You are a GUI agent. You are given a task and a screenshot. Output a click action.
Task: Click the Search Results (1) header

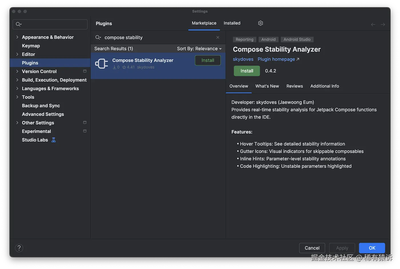[114, 49]
